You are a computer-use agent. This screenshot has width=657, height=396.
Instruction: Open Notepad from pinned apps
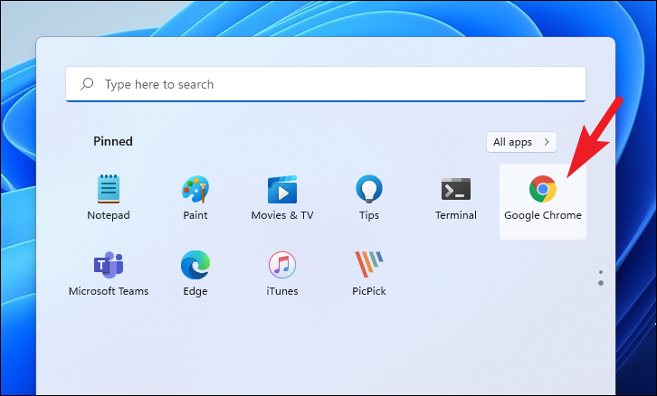(x=108, y=198)
